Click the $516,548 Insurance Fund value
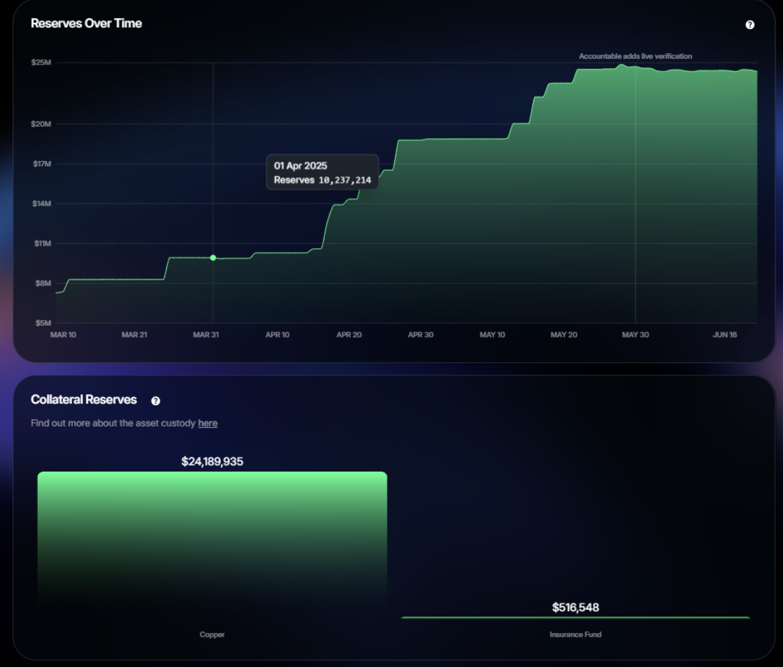 click(575, 608)
